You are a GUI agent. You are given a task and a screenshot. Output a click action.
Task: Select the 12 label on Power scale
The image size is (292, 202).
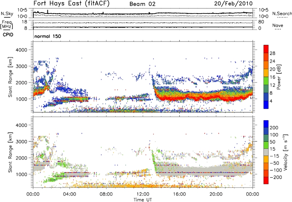[x=272, y=85]
